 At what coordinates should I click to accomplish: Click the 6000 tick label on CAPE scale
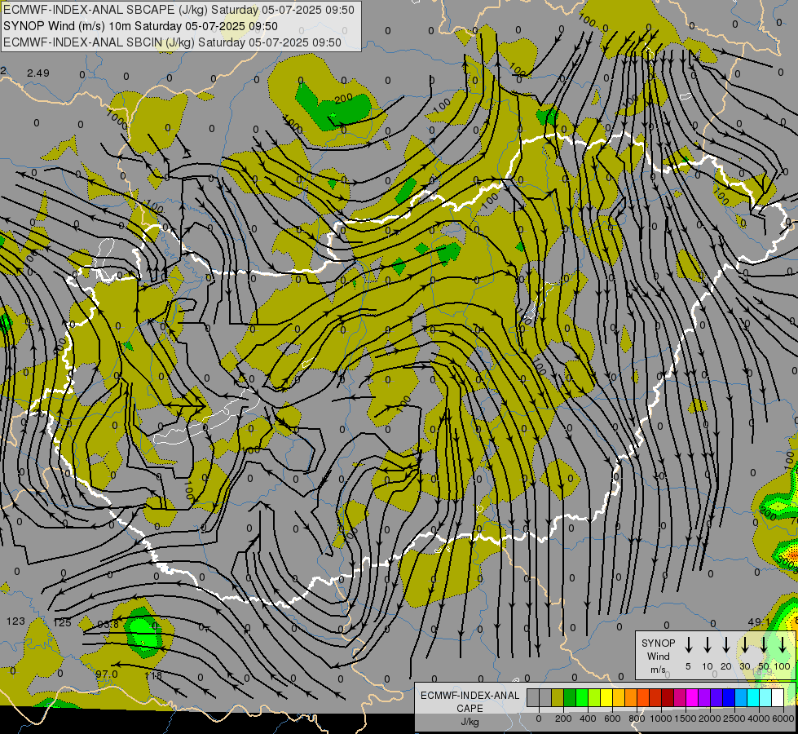pyautogui.click(x=783, y=719)
